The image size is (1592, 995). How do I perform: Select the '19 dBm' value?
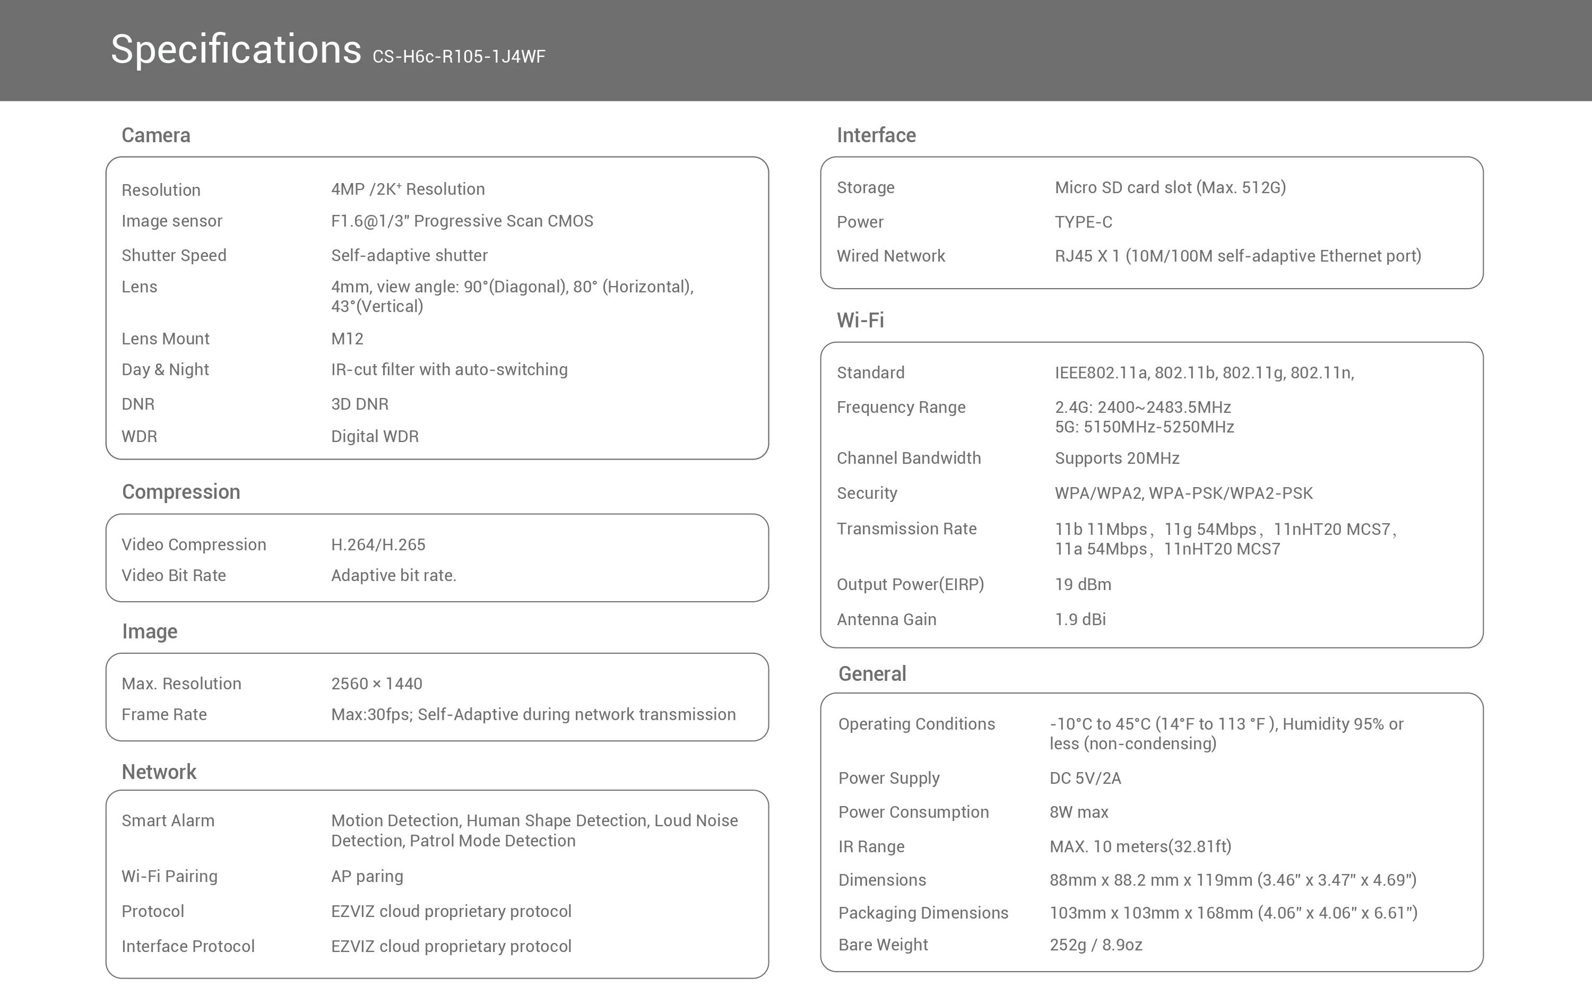click(1084, 584)
